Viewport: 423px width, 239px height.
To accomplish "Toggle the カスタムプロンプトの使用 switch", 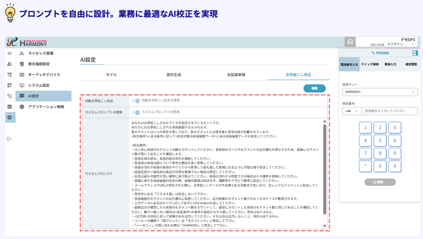I will click(135, 112).
